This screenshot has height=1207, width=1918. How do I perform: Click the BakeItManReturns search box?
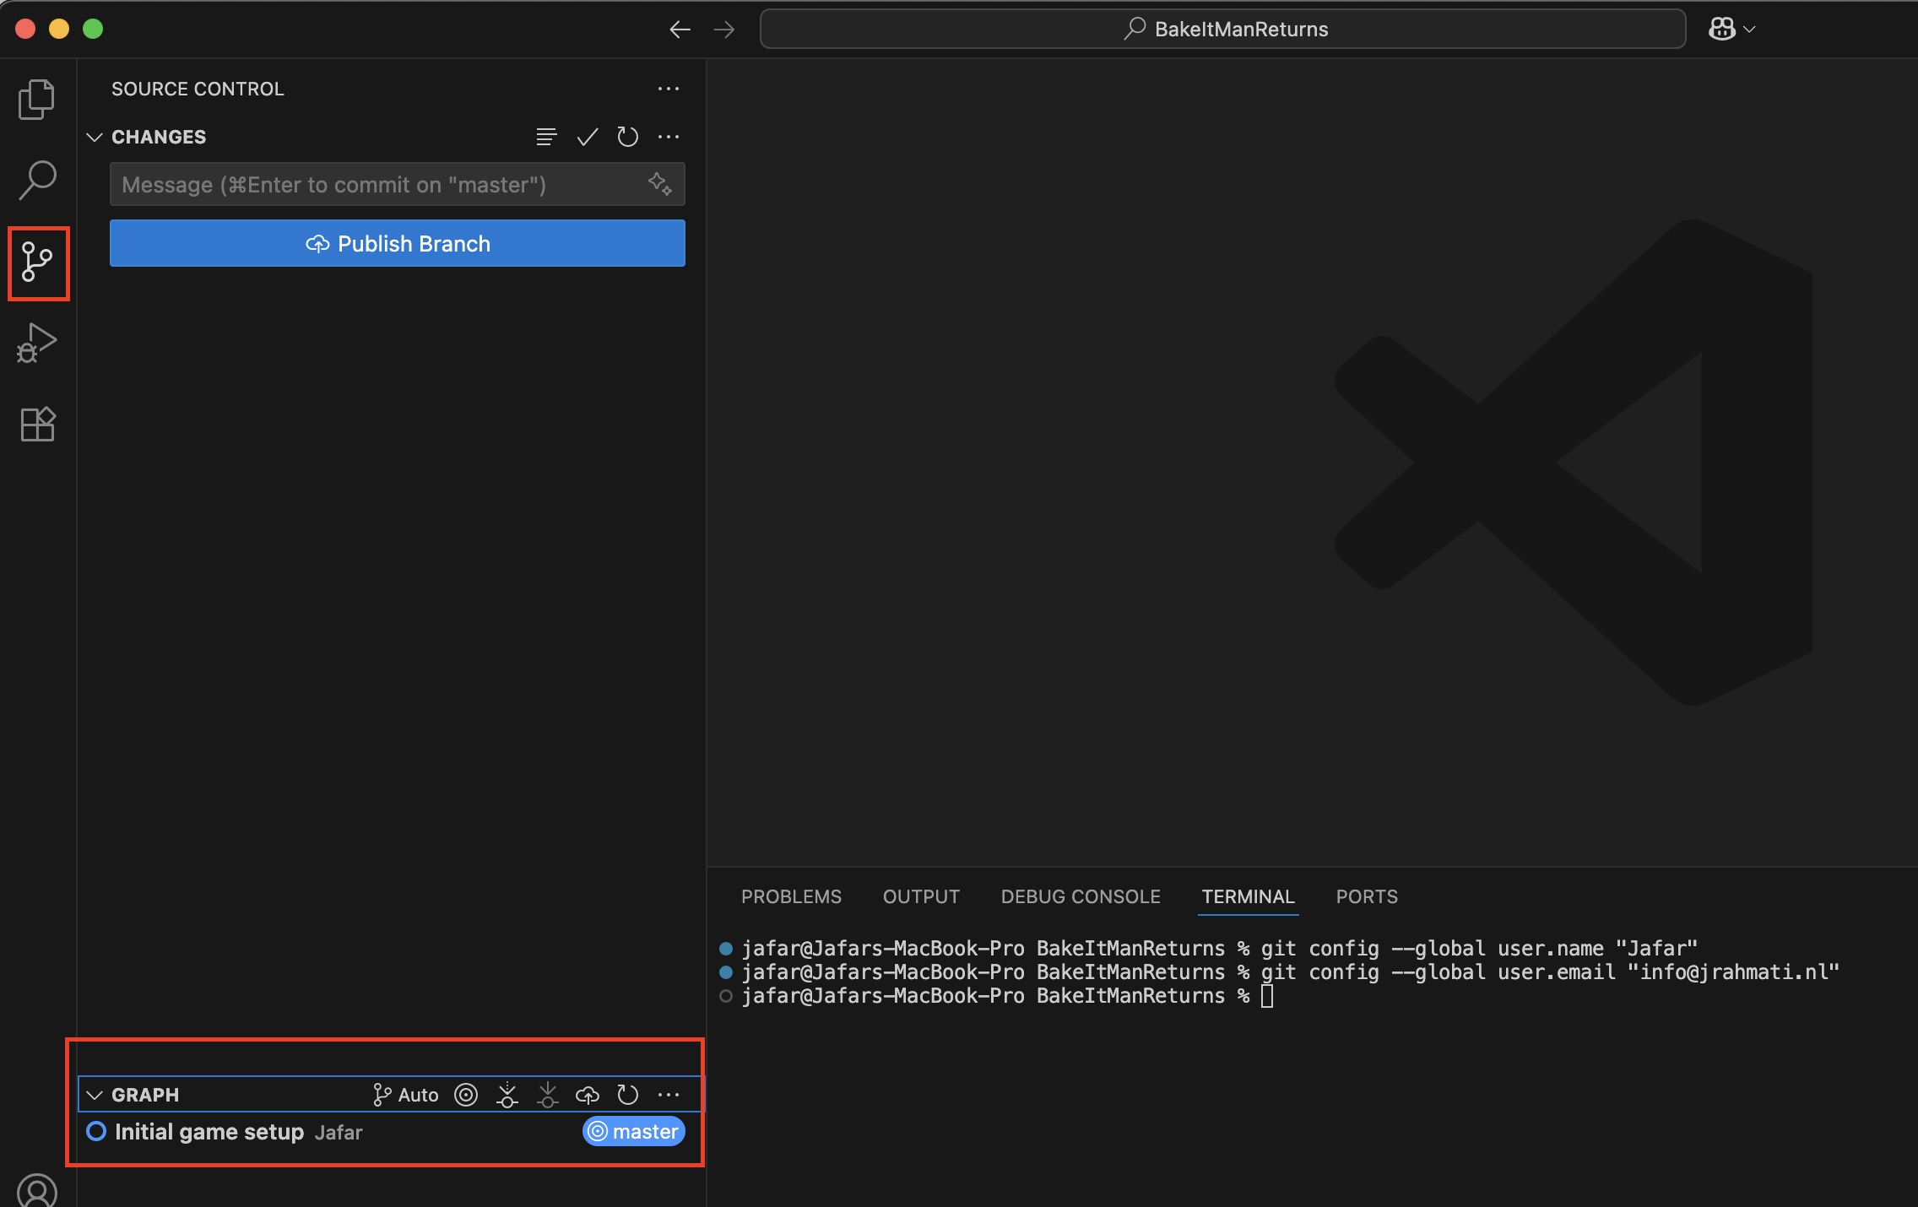(x=1222, y=29)
